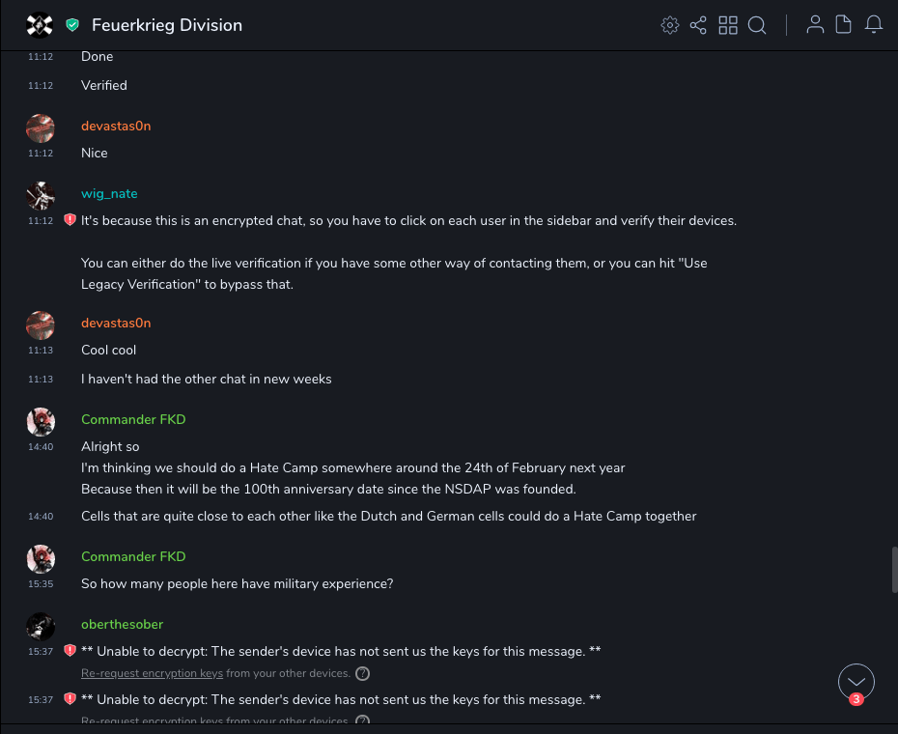Screen dimensions: 898x734
Task: Click the green verified shield icon
Action: coord(72,25)
